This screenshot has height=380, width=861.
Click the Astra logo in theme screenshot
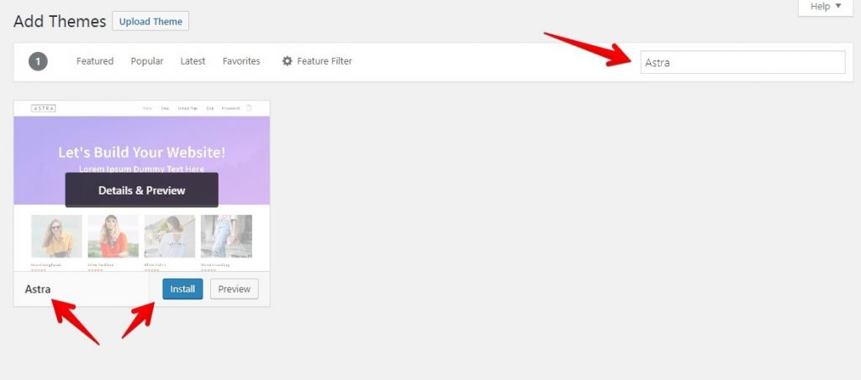pos(43,108)
